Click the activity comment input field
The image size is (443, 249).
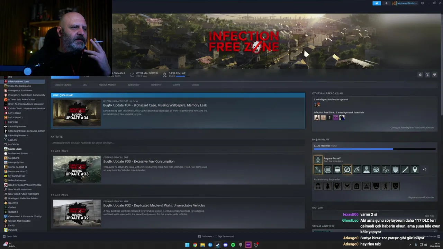(x=178, y=143)
